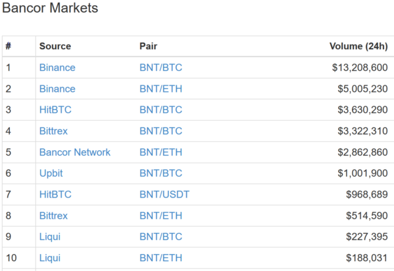Select the $5,005,230 volume value

pyautogui.click(x=362, y=89)
